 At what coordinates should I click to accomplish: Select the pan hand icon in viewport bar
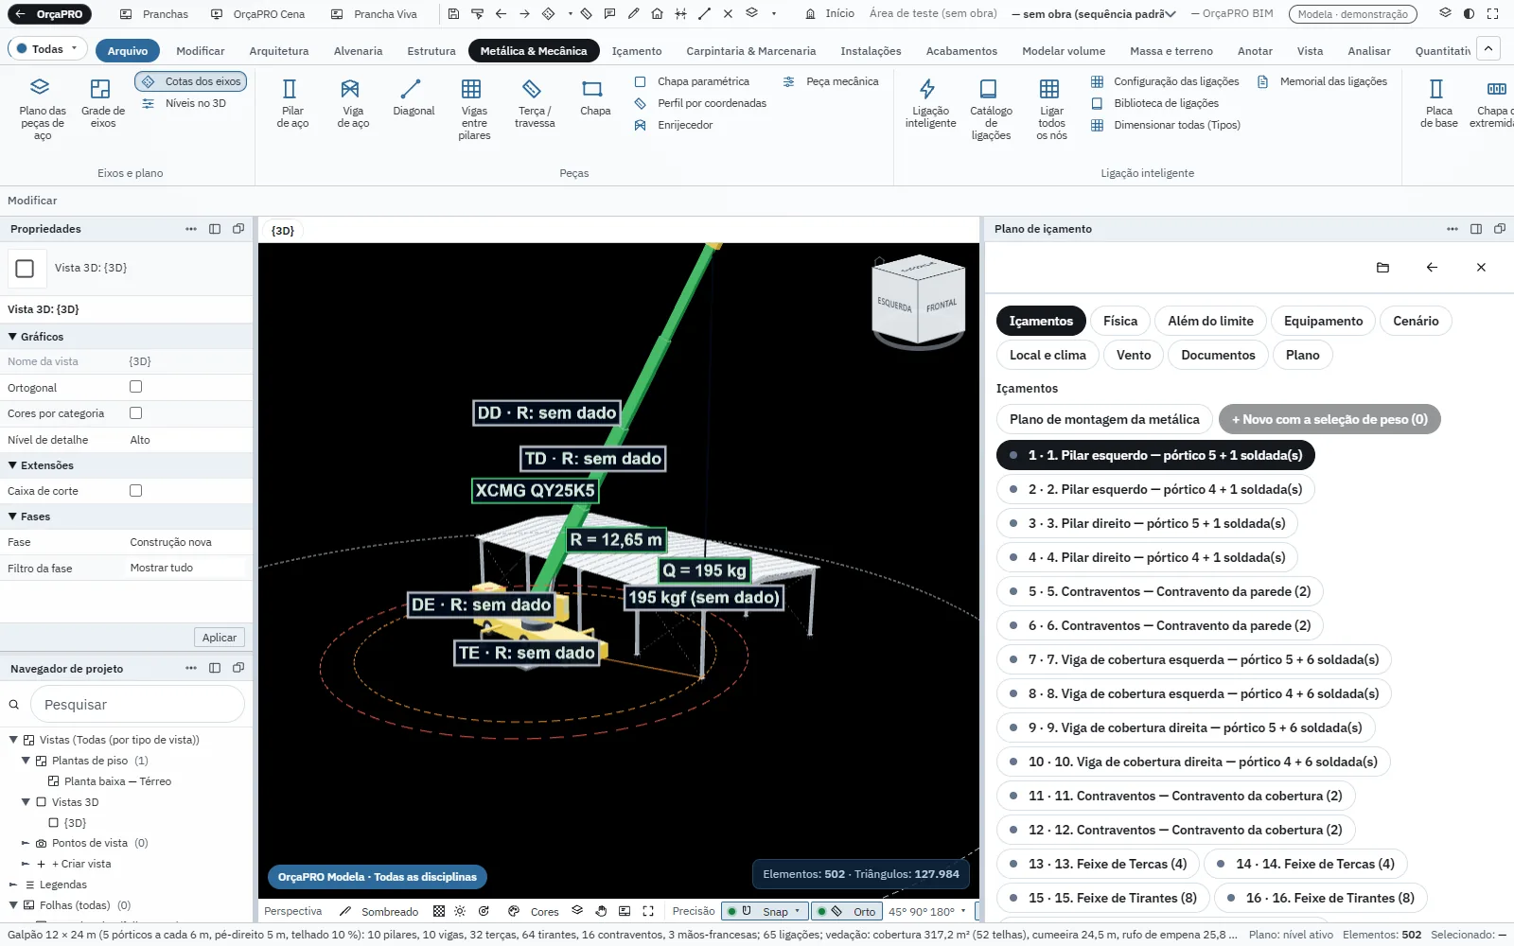coord(601,911)
